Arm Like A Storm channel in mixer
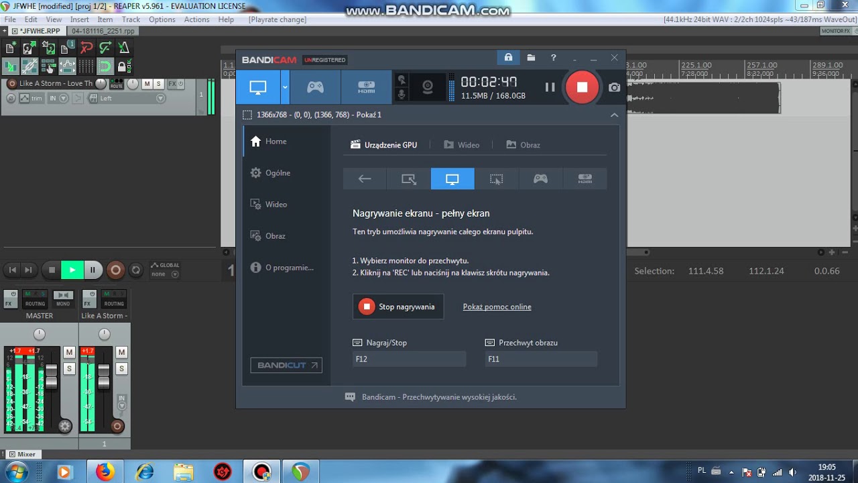858x483 pixels. pyautogui.click(x=117, y=426)
